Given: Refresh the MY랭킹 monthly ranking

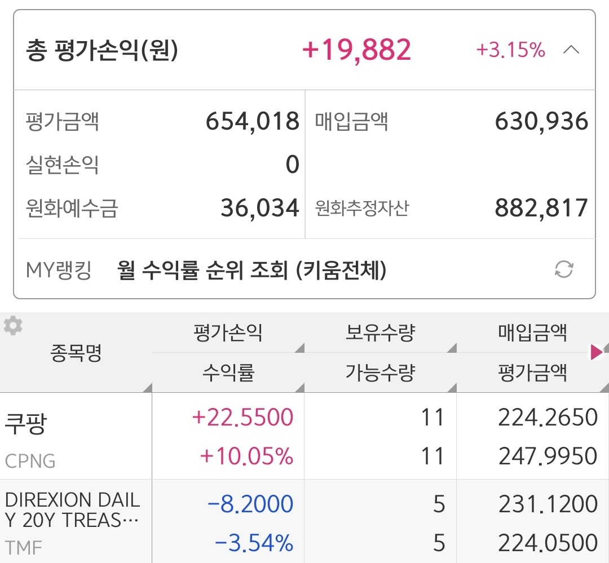Looking at the screenshot, I should click(563, 269).
